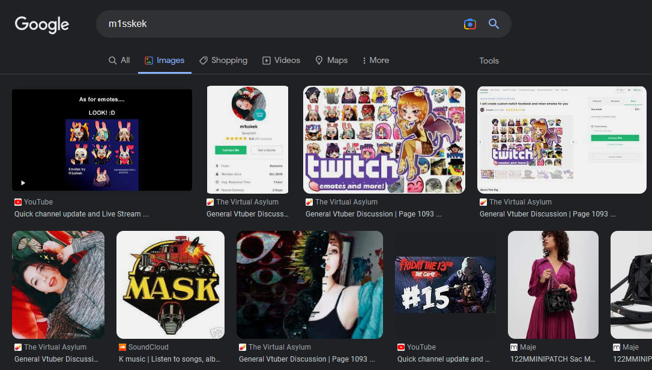Click the YouTube icon under the emotes video
This screenshot has width=652, height=370.
[x=18, y=202]
